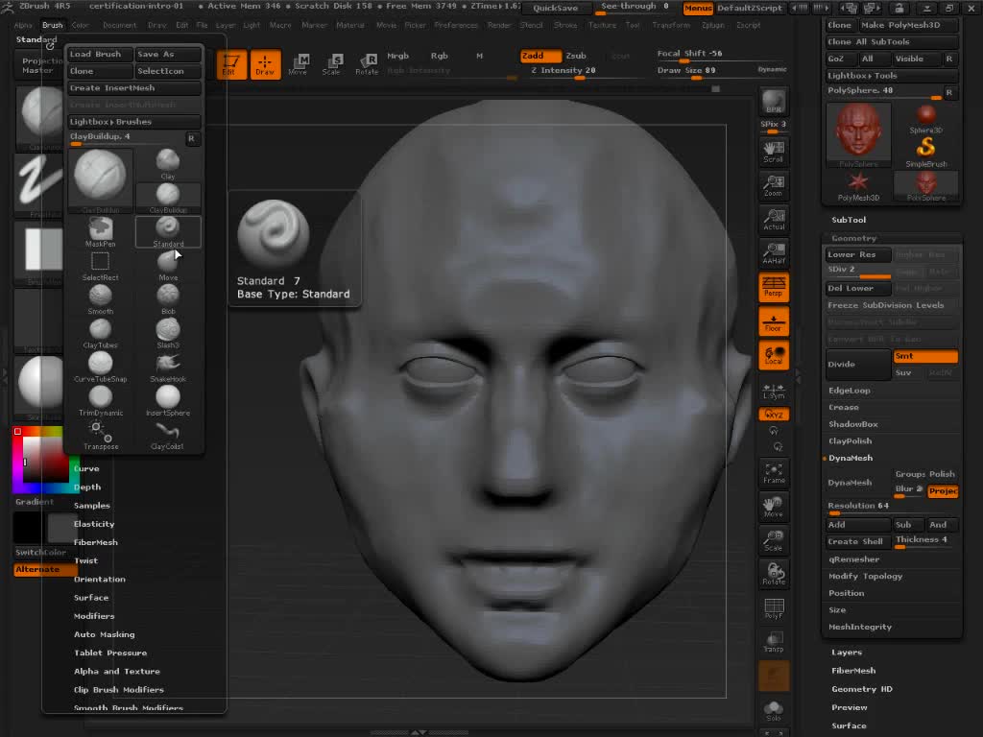Select the Sphere3D tool
The image size is (983, 737).
(926, 119)
